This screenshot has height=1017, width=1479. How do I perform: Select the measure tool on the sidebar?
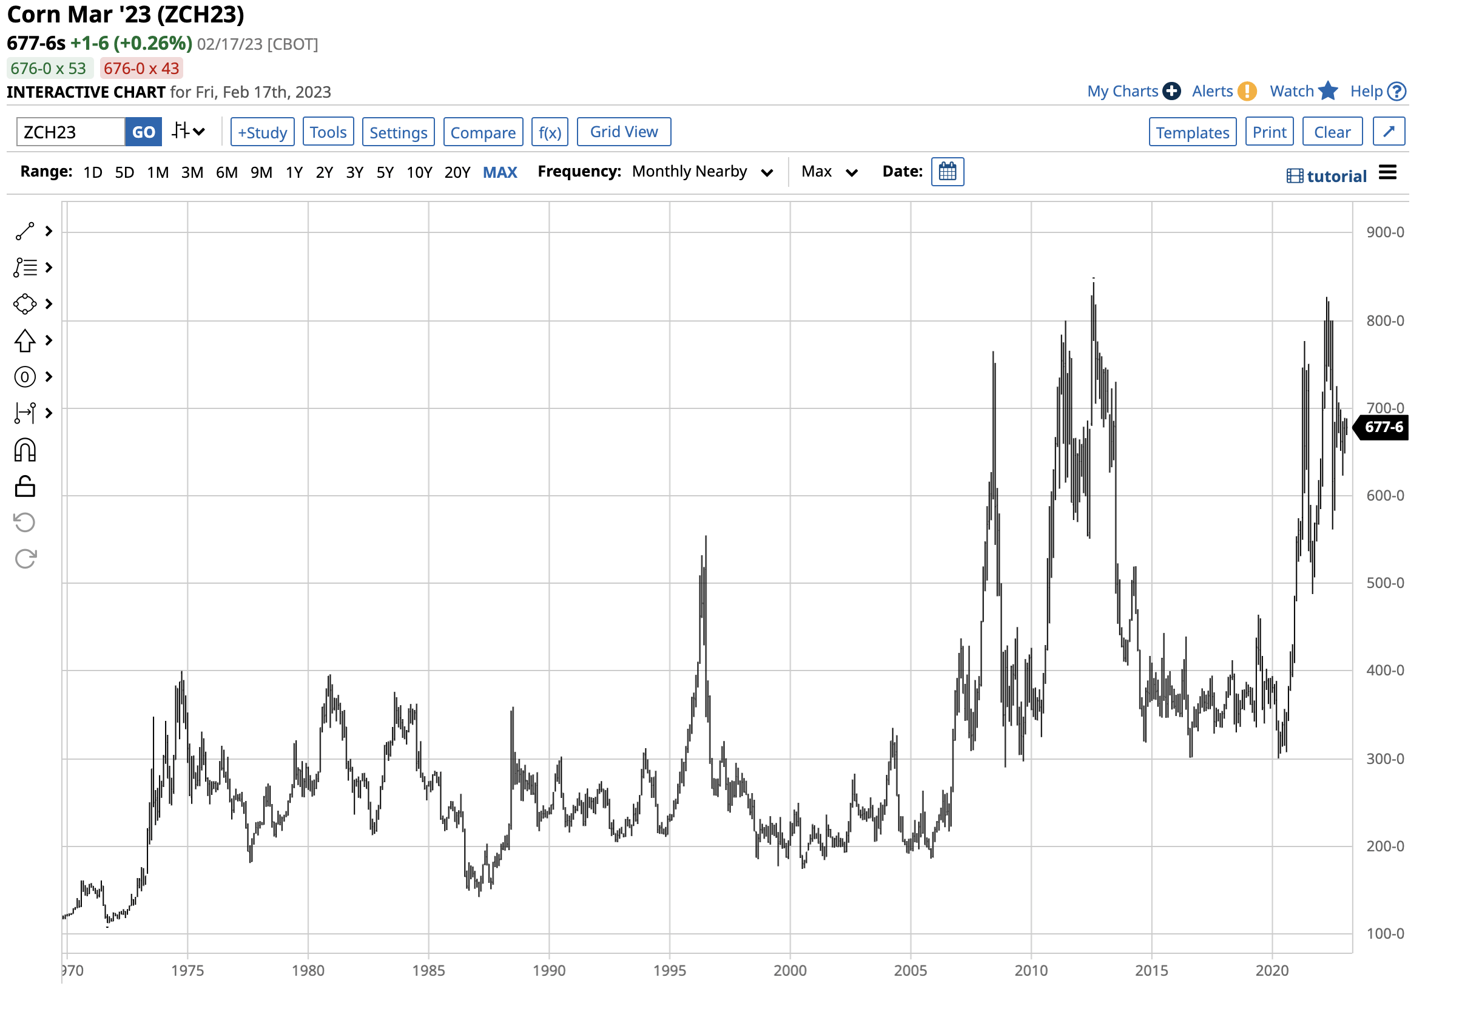coord(25,413)
